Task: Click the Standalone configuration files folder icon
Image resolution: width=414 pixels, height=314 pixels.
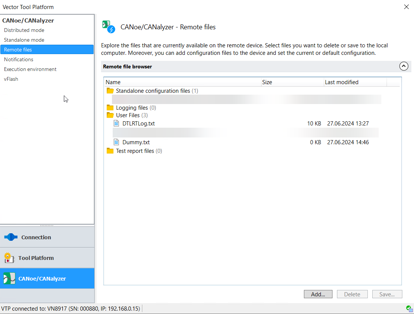Action: click(110, 91)
